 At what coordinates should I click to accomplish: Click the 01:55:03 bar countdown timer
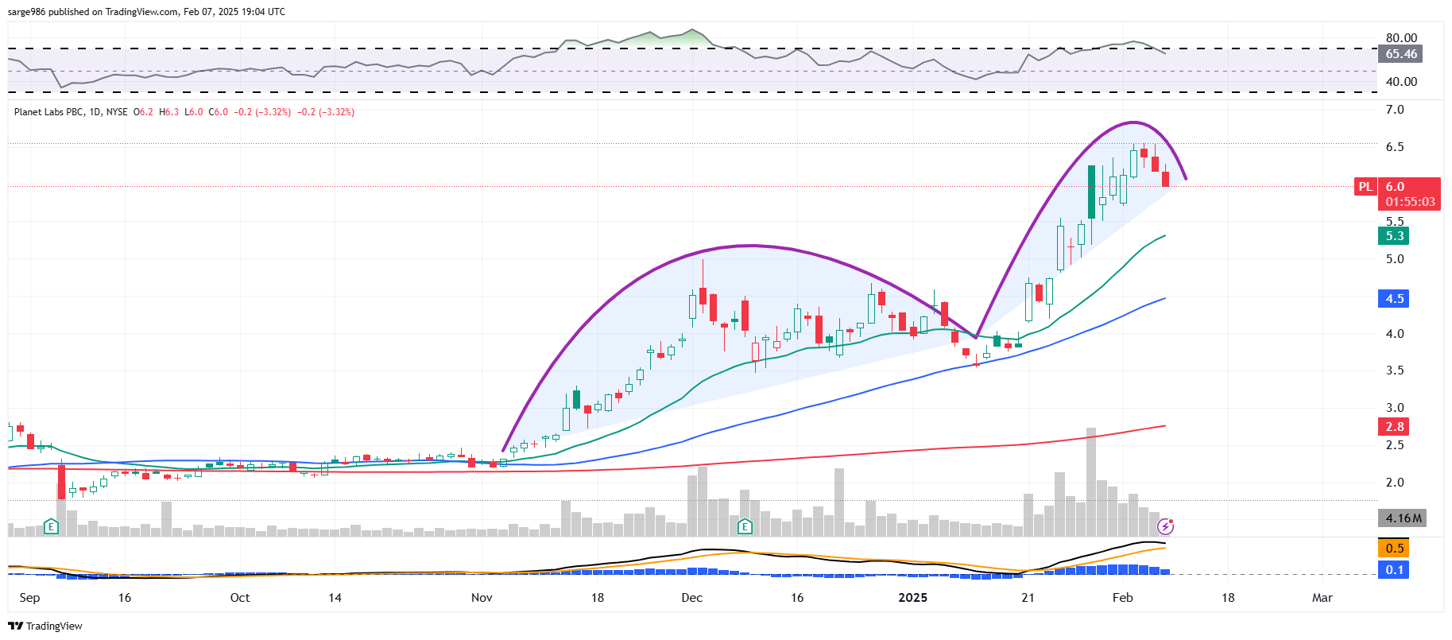(1410, 202)
